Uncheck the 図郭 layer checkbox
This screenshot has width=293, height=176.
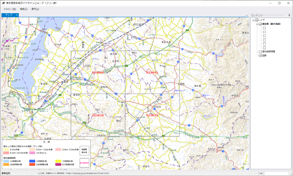(260, 56)
